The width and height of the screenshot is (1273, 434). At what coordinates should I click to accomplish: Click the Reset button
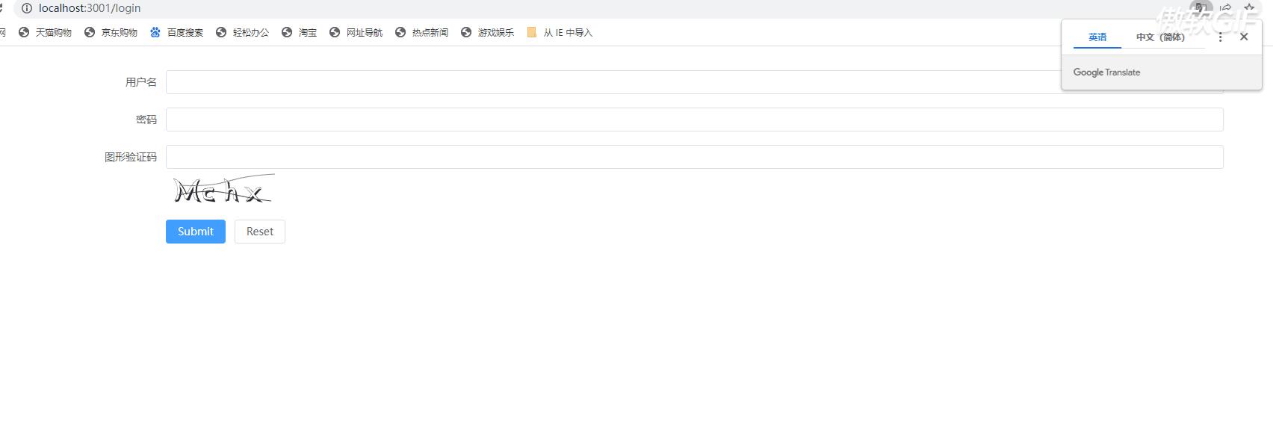pos(260,232)
